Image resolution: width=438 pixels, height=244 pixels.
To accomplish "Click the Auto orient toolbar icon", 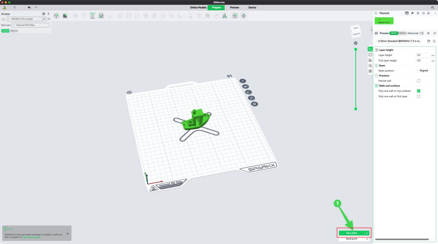I will [92, 16].
